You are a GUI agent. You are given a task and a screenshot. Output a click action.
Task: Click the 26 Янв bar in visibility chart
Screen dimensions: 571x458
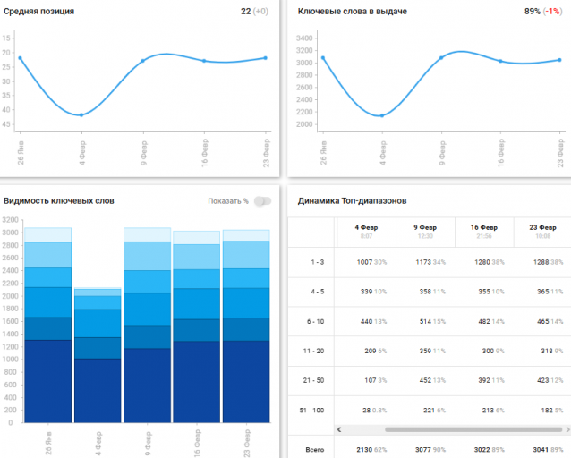coord(47,325)
